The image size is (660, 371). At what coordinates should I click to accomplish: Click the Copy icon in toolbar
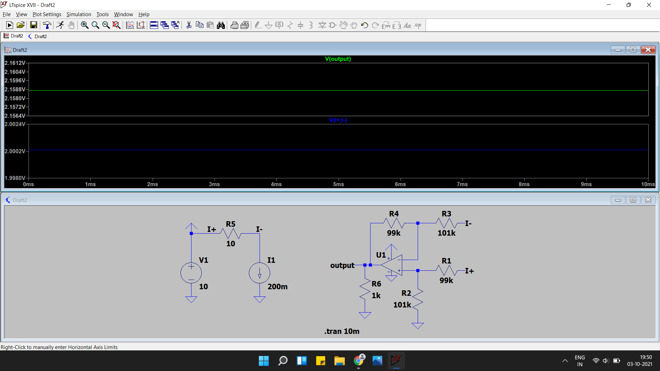199,25
